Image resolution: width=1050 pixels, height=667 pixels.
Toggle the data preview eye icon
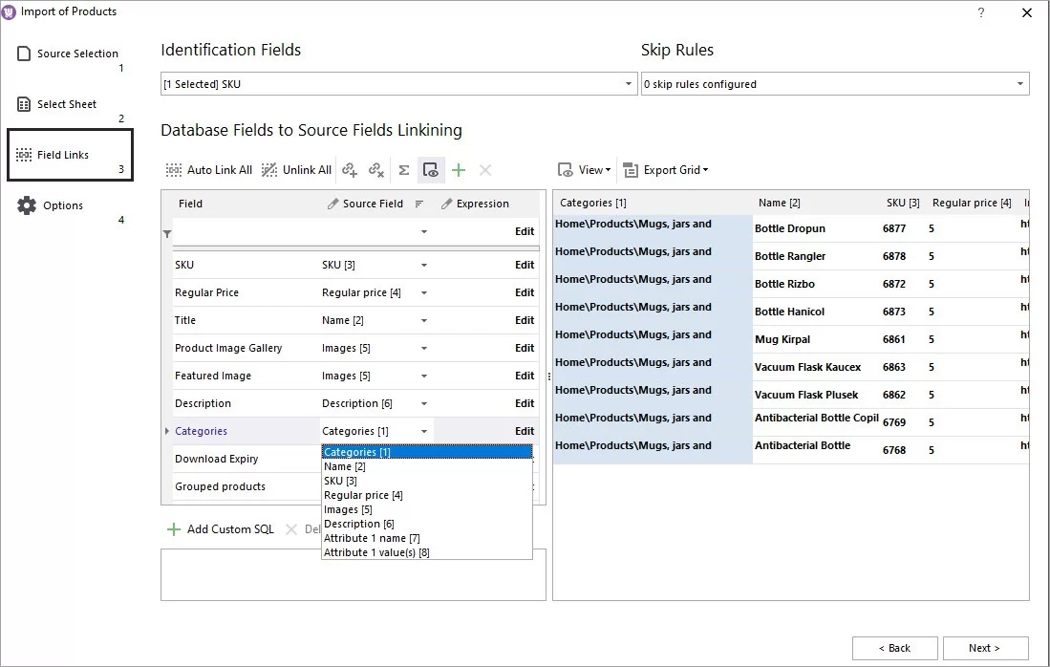pyautogui.click(x=431, y=169)
